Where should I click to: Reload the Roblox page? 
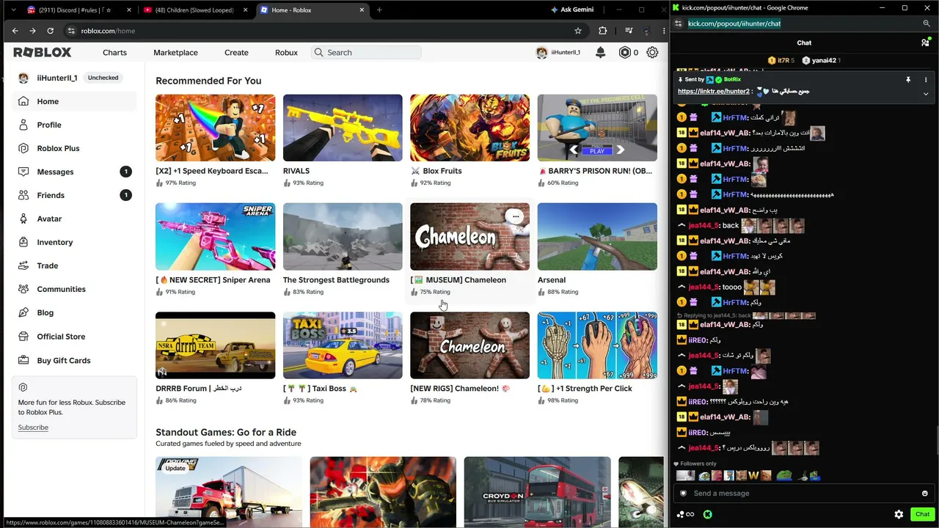pyautogui.click(x=50, y=31)
